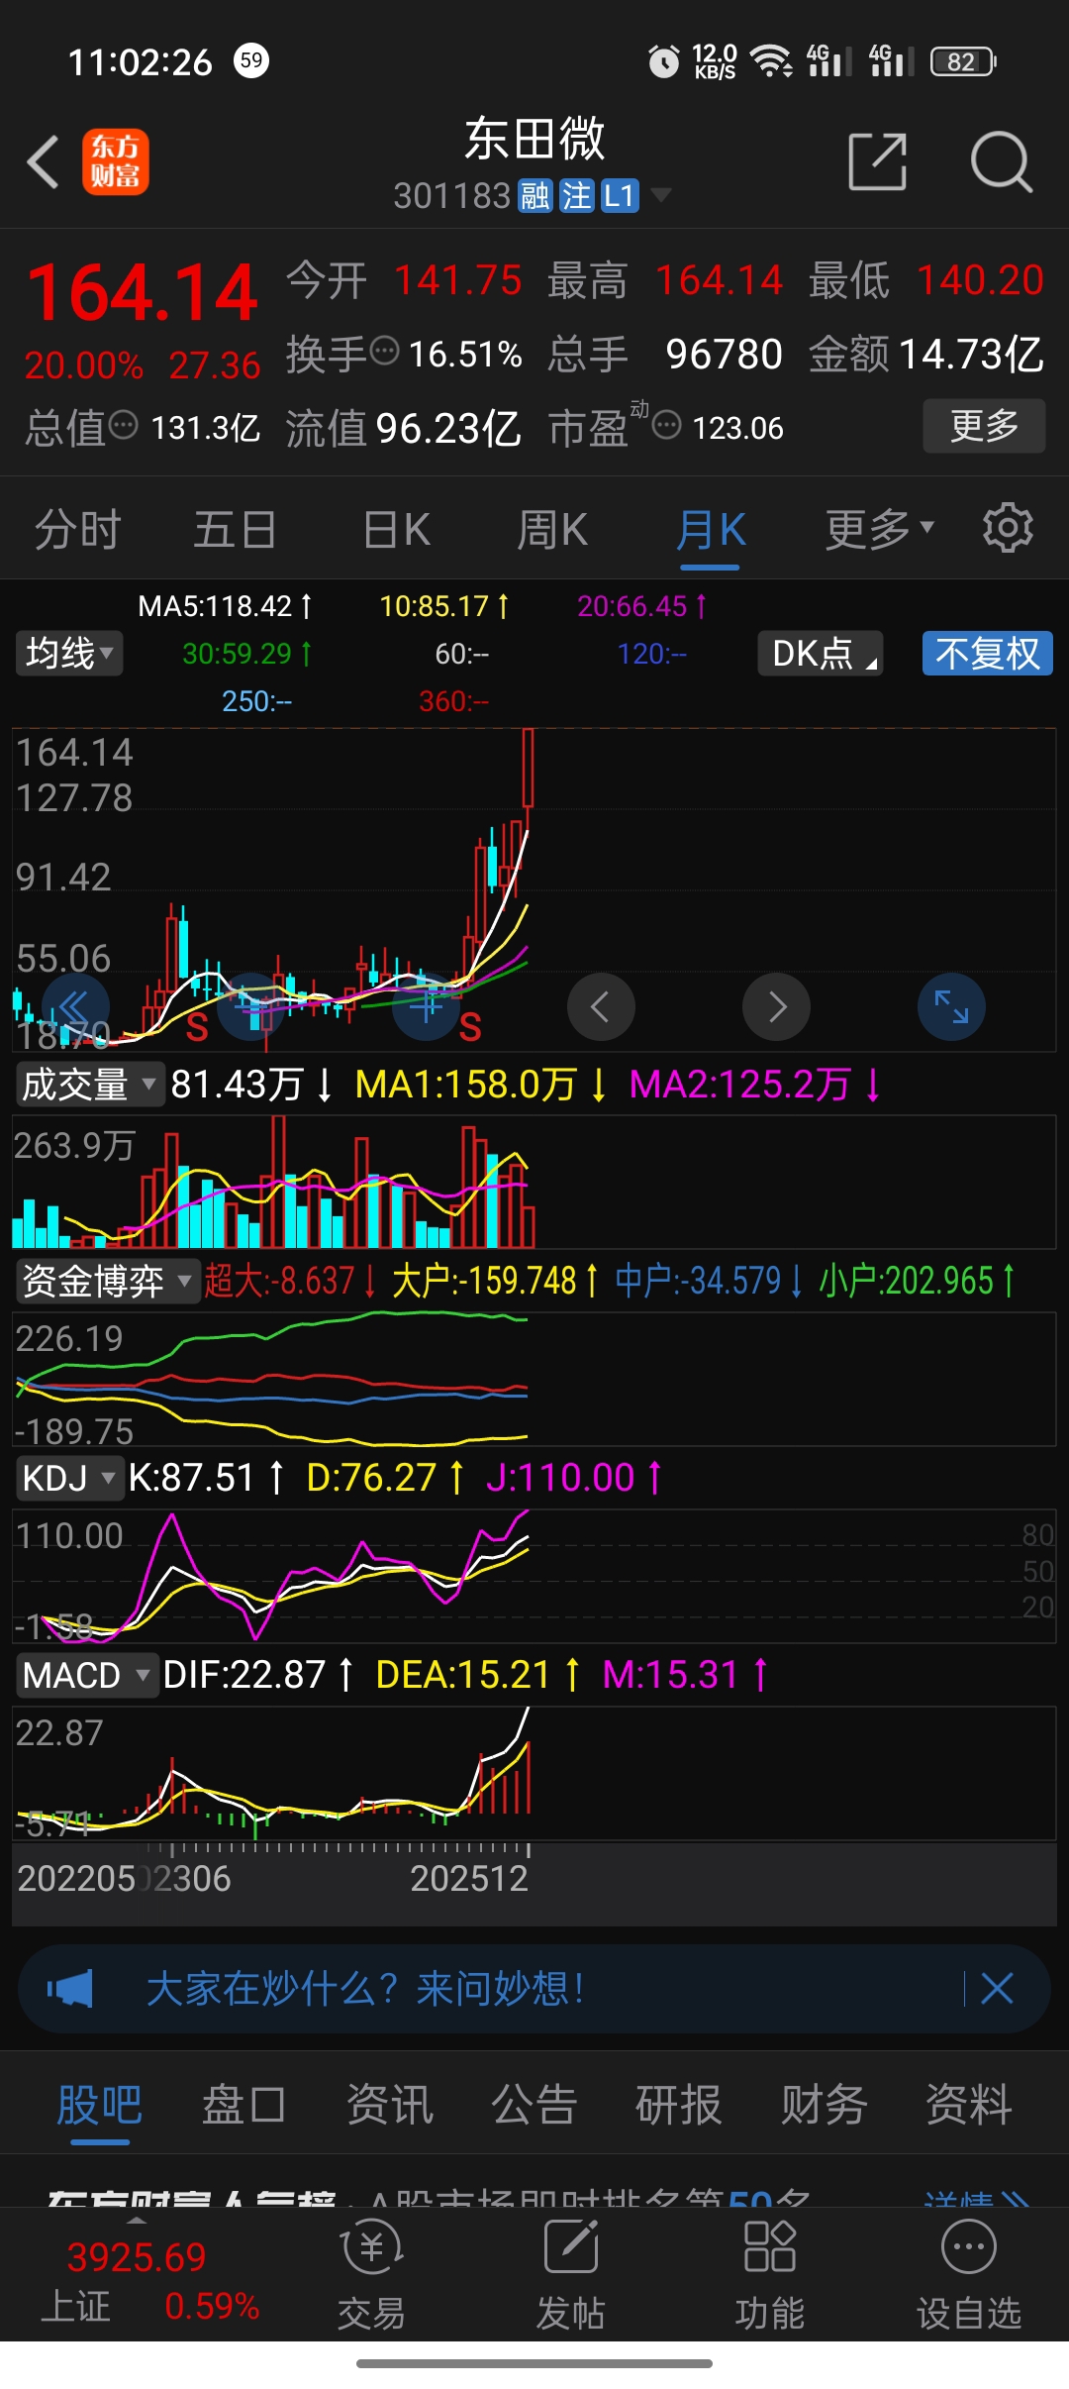Tap the megaphone announcement icon
Image resolution: width=1069 pixels, height=2389 pixels.
[x=70, y=1989]
